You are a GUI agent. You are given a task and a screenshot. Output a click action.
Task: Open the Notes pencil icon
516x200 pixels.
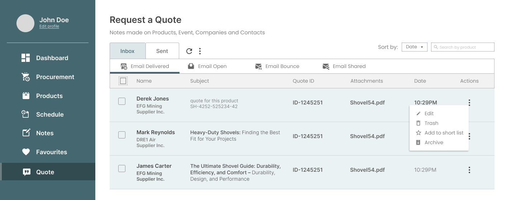coord(26,133)
